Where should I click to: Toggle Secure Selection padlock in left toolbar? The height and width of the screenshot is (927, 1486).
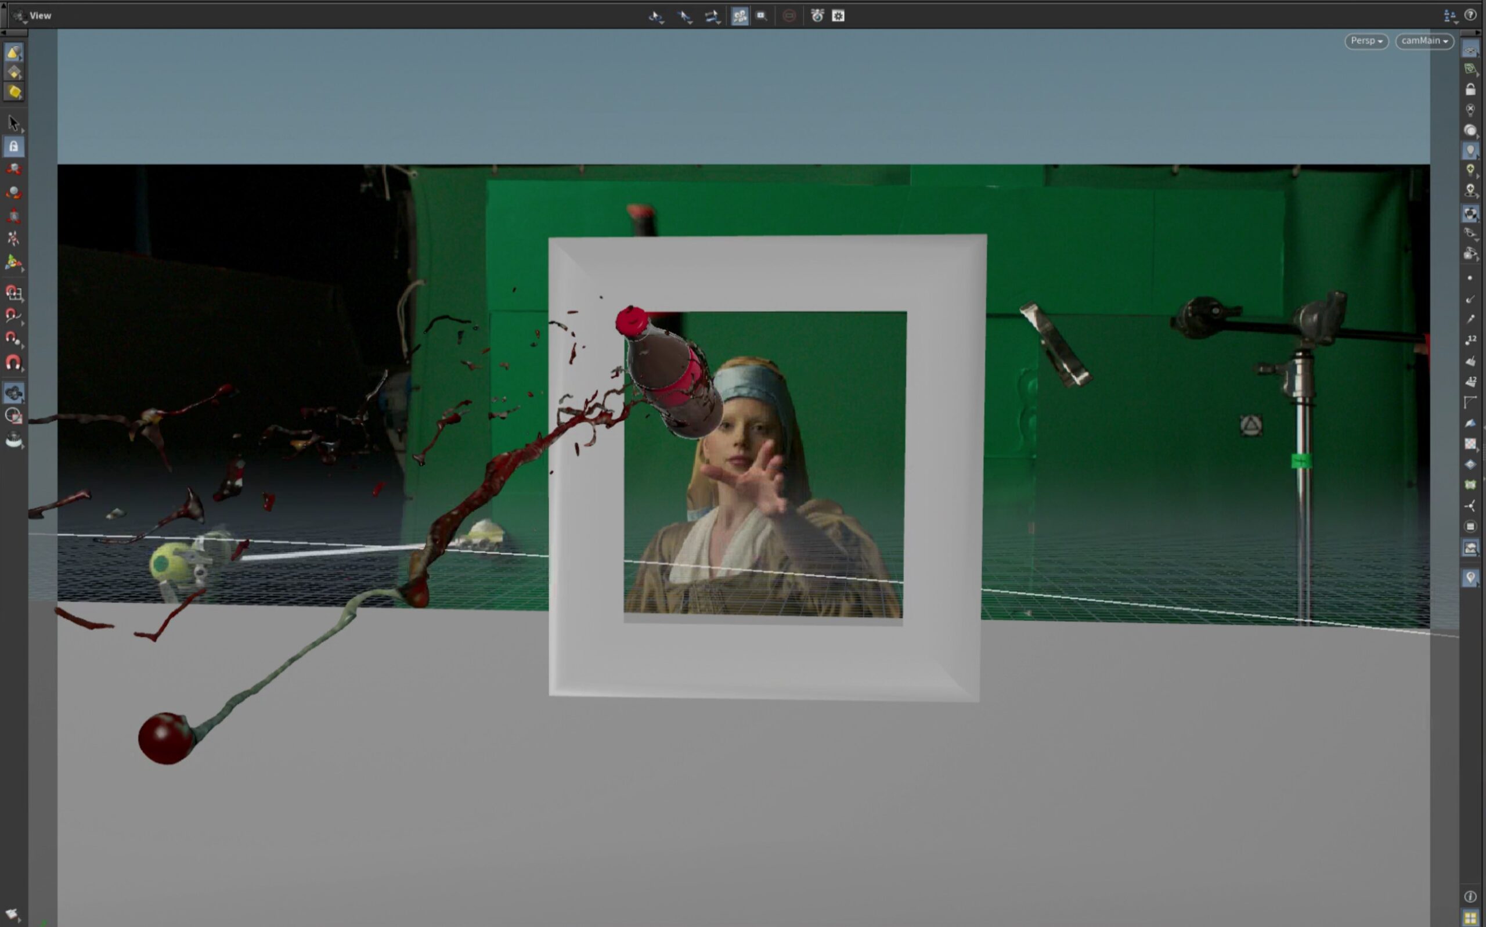tap(13, 146)
